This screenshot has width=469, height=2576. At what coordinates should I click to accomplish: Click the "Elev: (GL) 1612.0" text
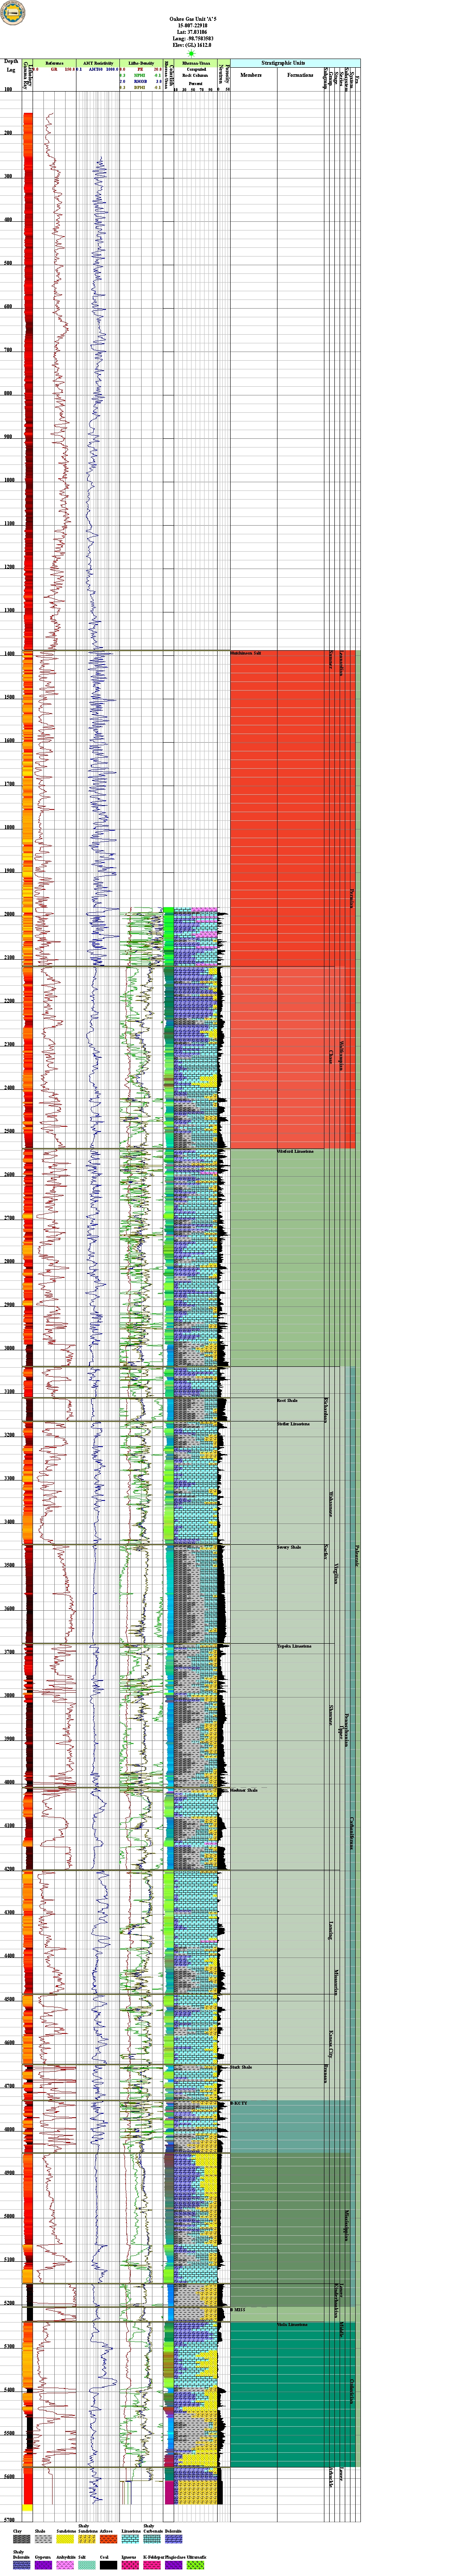[x=192, y=45]
